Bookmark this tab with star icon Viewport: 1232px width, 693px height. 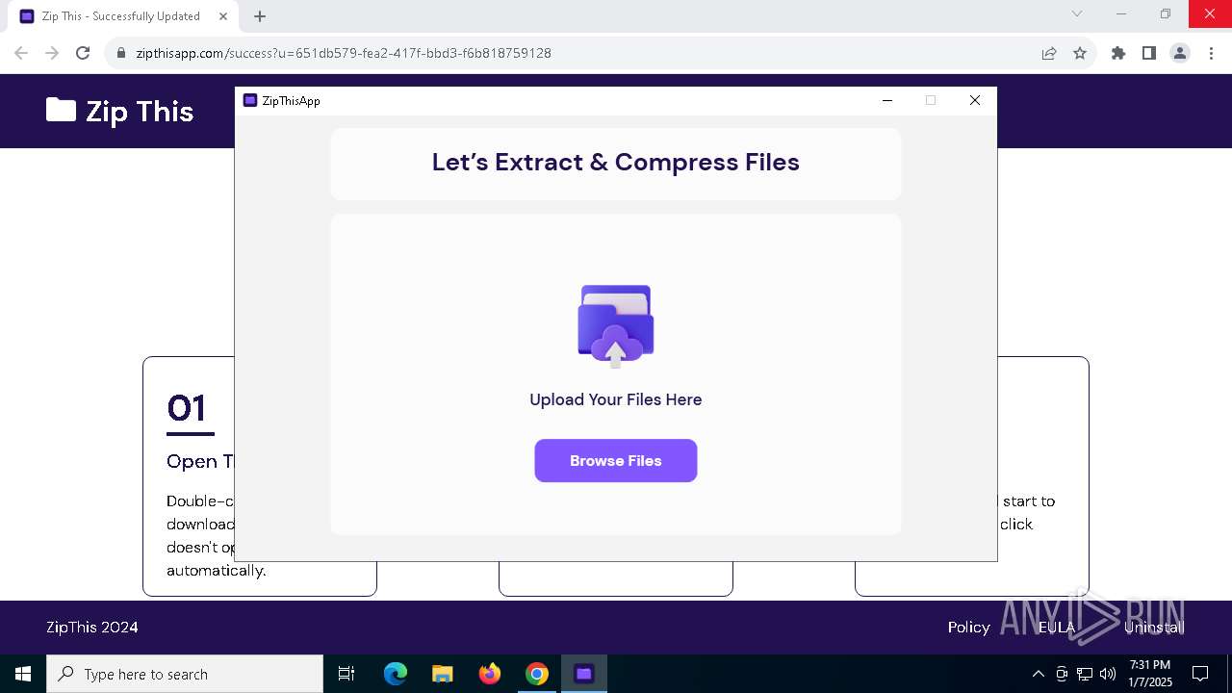[x=1080, y=53]
